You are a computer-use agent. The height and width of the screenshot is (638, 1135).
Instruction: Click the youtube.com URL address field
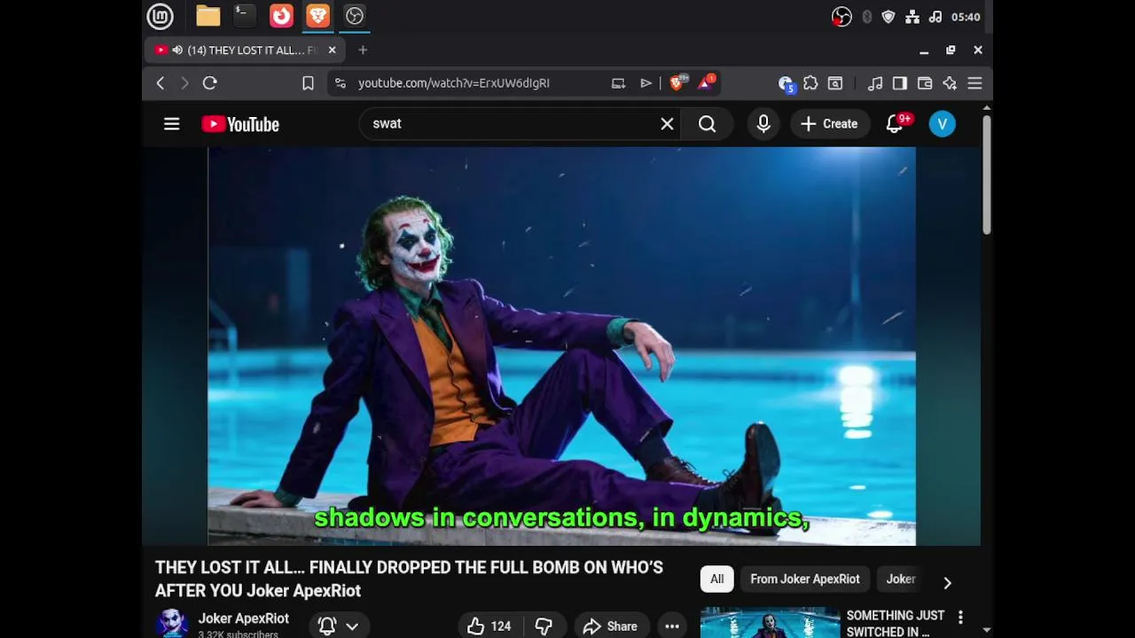coord(454,83)
